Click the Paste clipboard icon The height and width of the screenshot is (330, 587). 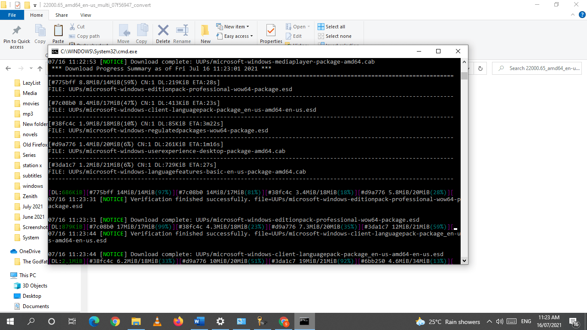[x=58, y=34]
